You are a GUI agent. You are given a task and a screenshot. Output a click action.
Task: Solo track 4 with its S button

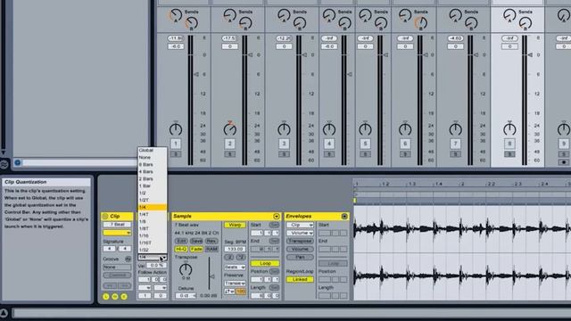[329, 154]
